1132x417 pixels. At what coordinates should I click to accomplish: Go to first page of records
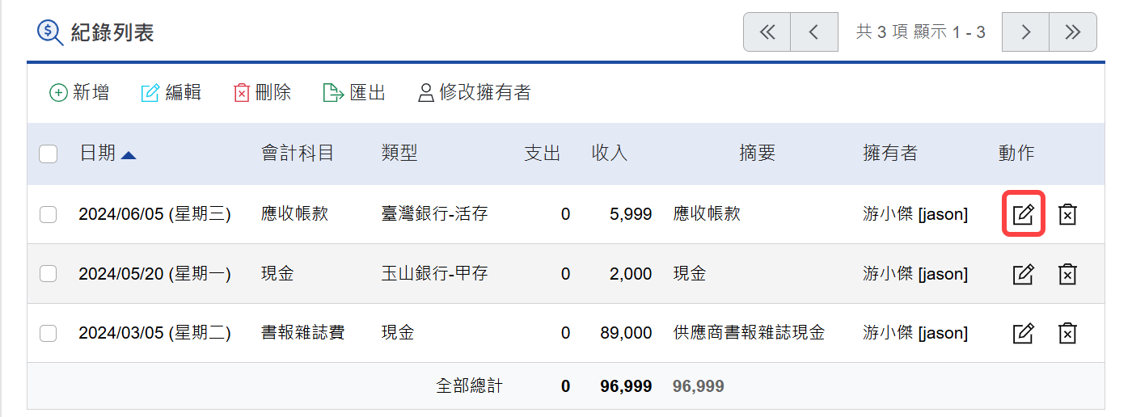pyautogui.click(x=767, y=32)
